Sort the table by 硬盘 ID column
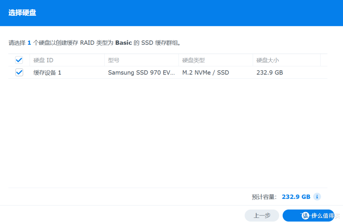The image size is (343, 223). point(43,60)
